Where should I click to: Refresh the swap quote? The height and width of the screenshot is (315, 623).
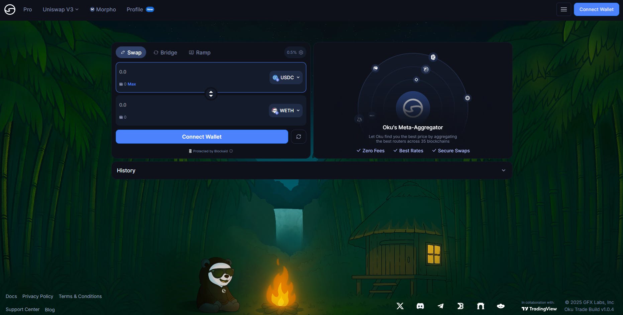coord(299,136)
